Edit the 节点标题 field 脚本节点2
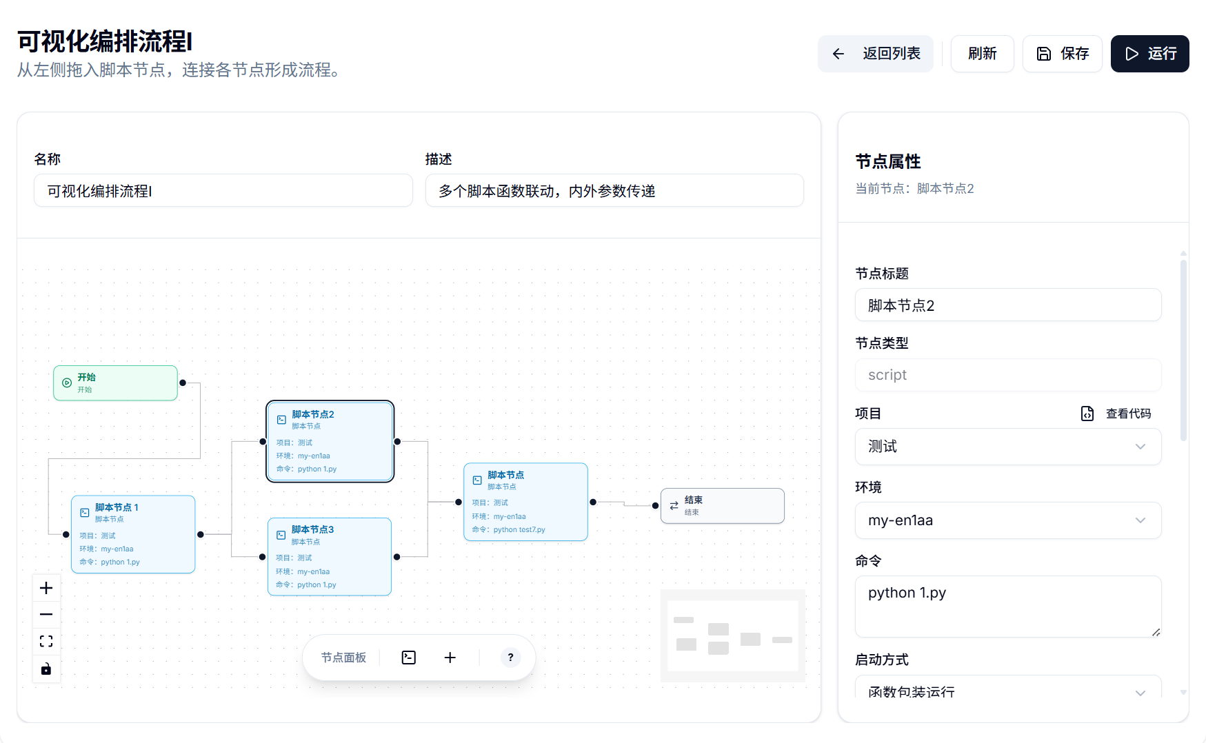 (1008, 305)
